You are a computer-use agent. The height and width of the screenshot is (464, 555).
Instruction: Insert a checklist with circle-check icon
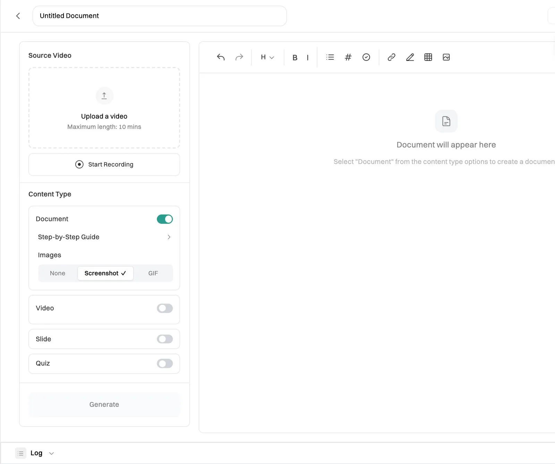366,57
